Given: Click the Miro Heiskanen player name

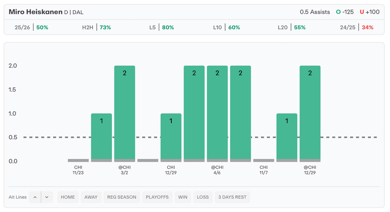Looking at the screenshot, I should click(35, 12).
